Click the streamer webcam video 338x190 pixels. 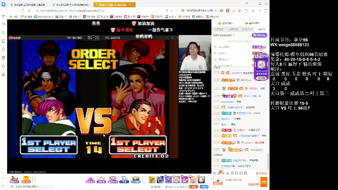pos(195,53)
